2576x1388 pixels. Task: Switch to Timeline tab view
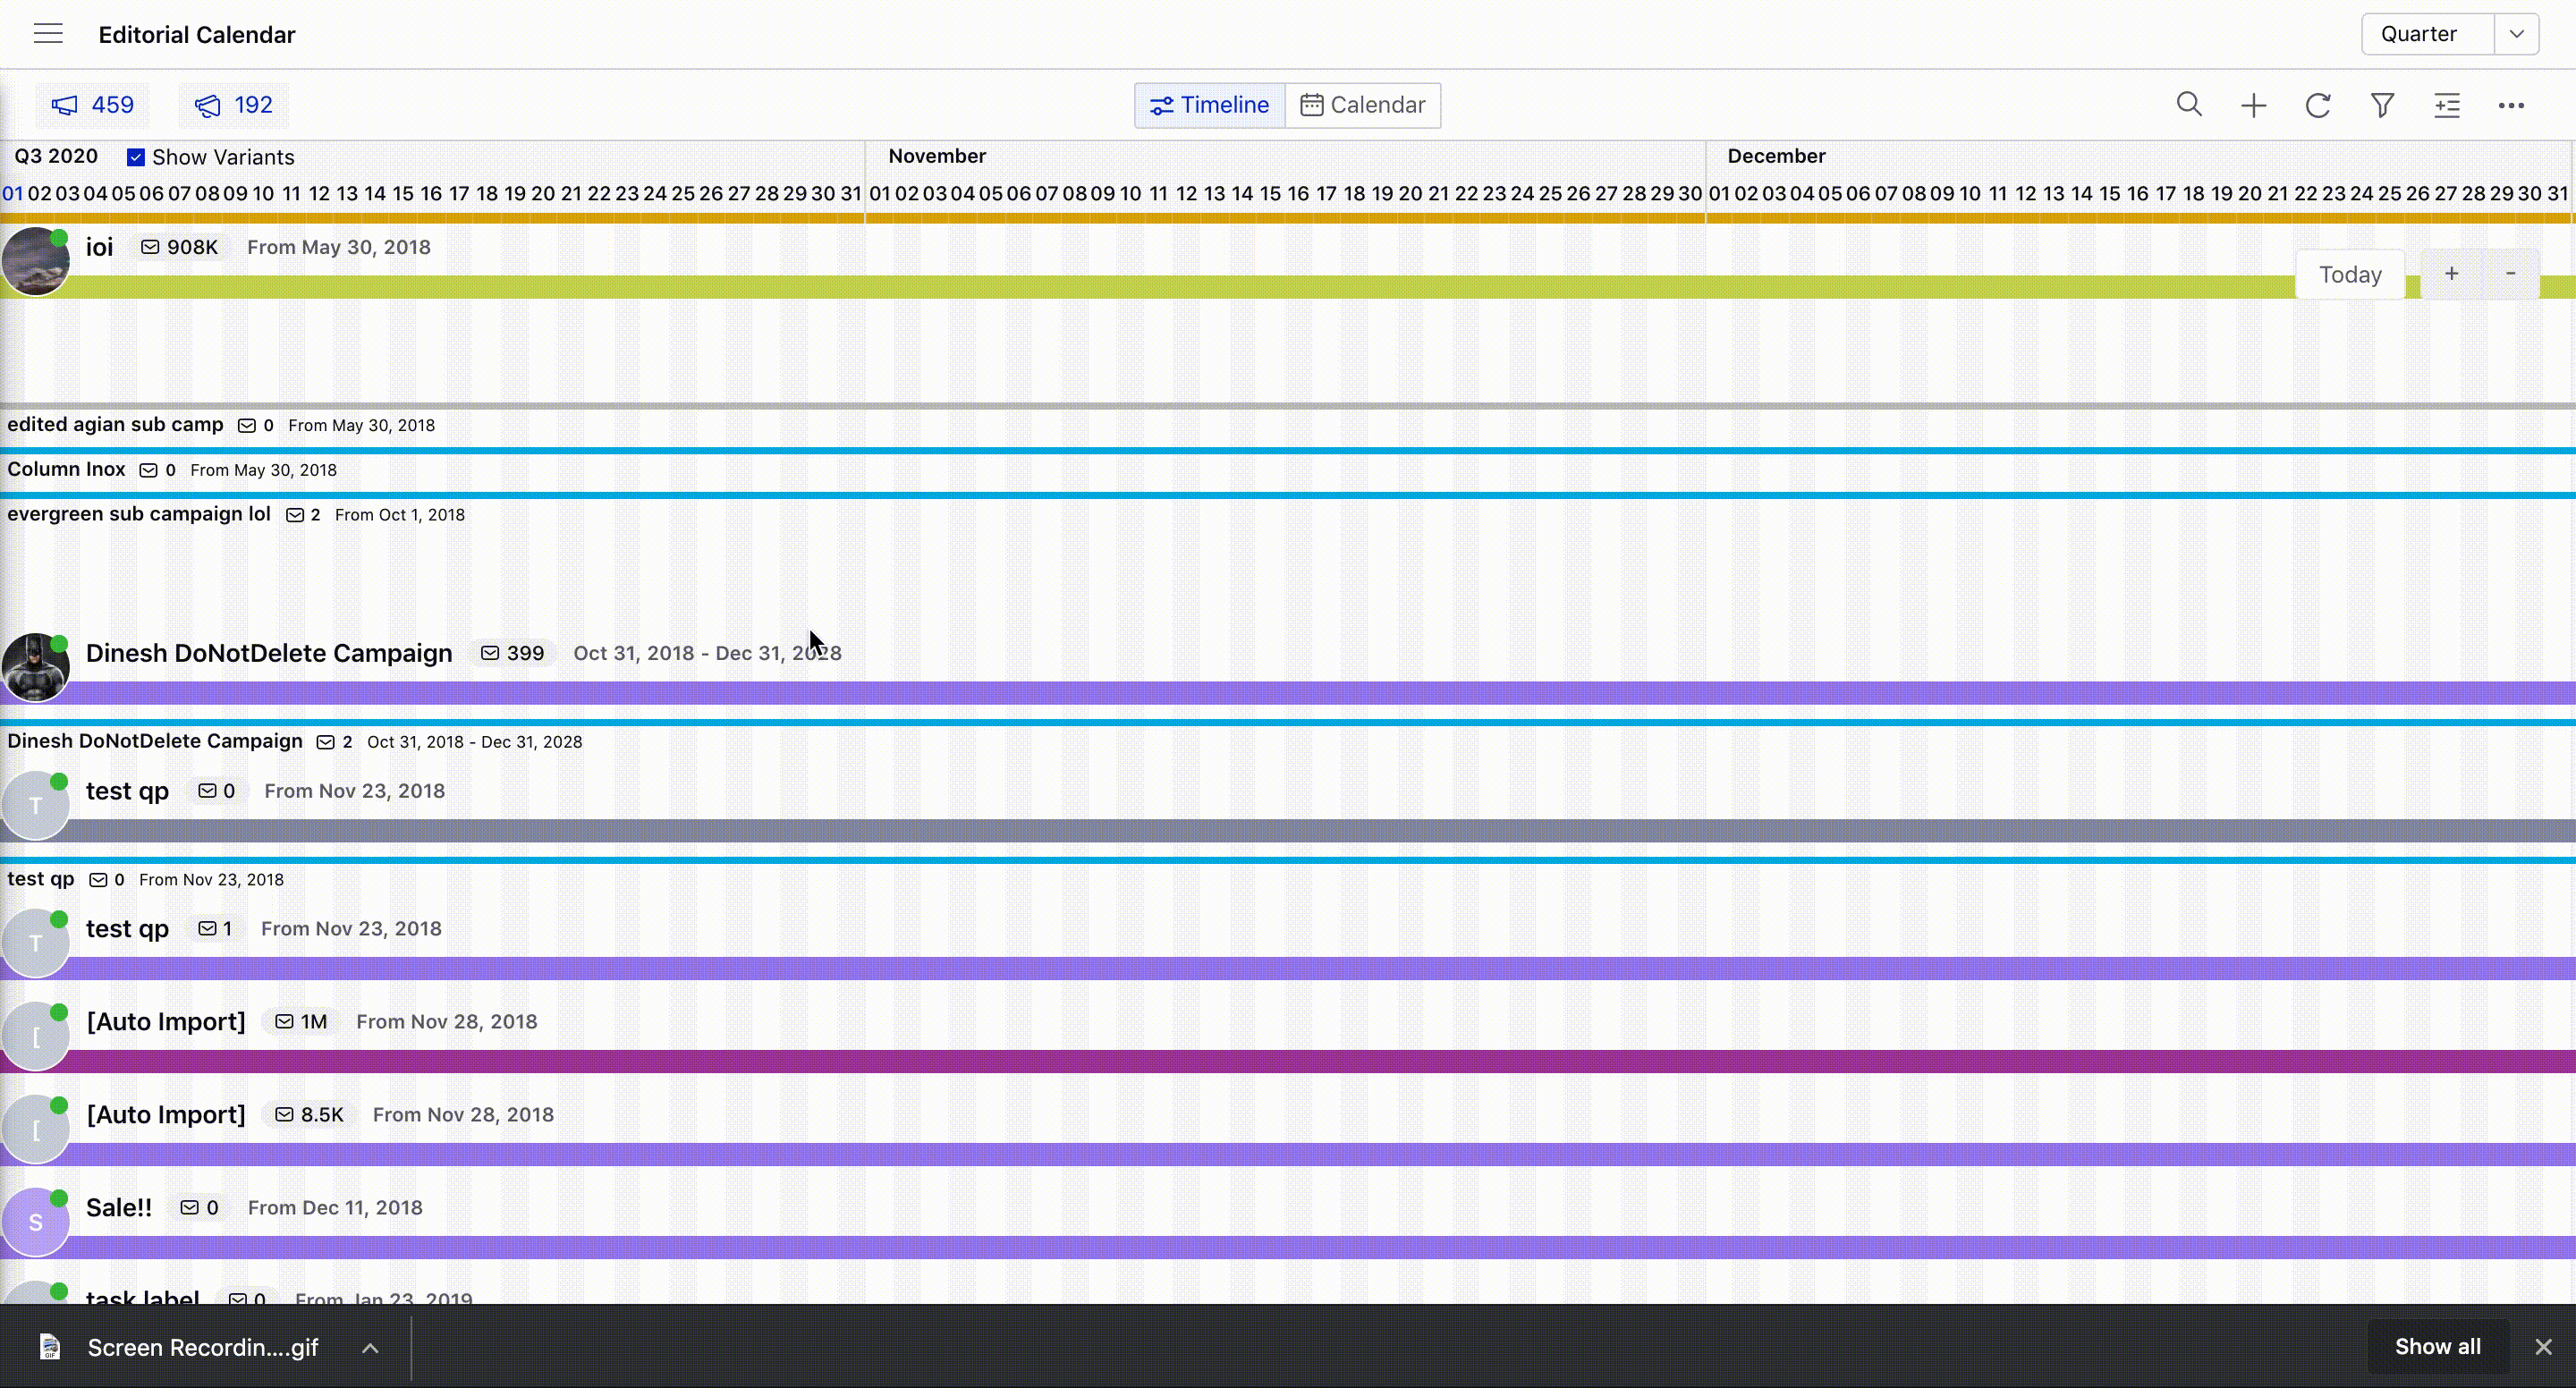click(x=1210, y=105)
